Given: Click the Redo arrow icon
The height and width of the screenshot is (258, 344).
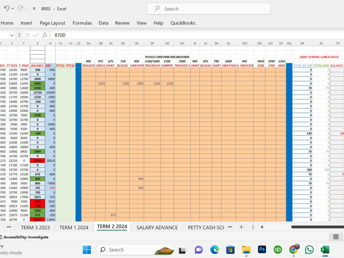Looking at the screenshot, I should pos(20,9).
